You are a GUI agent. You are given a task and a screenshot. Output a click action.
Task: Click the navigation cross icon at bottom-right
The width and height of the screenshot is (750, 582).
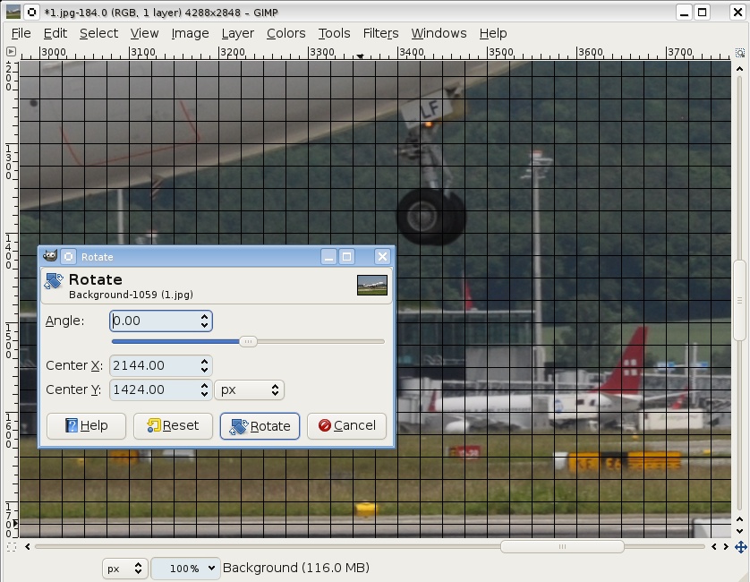point(740,546)
